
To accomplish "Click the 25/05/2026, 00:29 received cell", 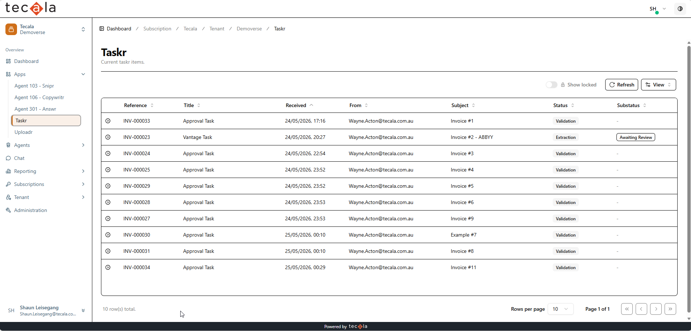I will coord(305,267).
